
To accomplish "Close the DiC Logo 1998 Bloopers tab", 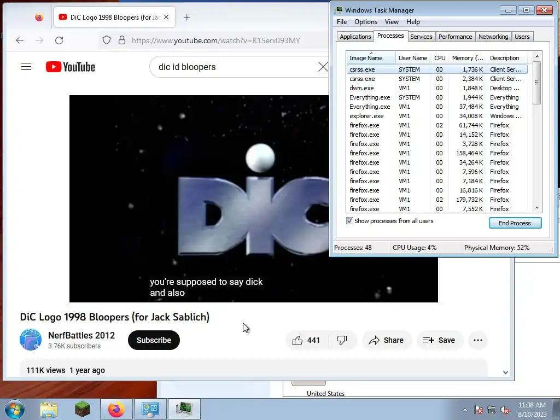I will pos(166,17).
